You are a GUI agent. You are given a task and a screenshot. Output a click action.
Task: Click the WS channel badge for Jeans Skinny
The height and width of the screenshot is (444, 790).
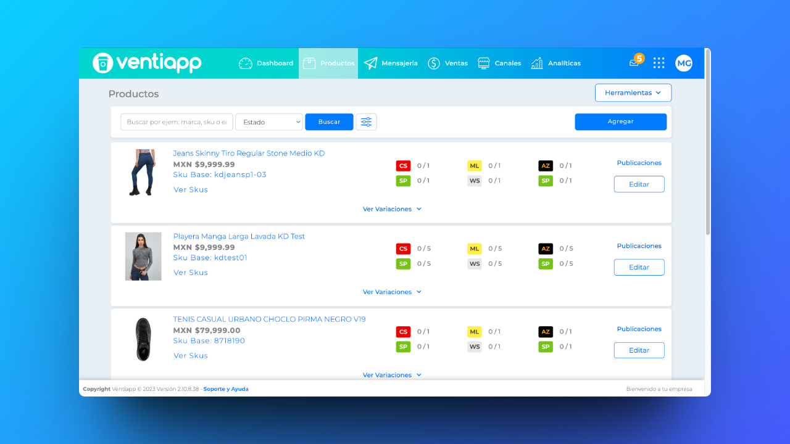point(475,181)
